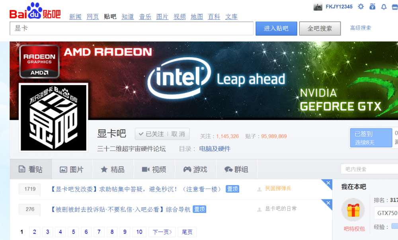Open the 吧特权包 gift icon
This screenshot has height=240, width=398.
[353, 210]
